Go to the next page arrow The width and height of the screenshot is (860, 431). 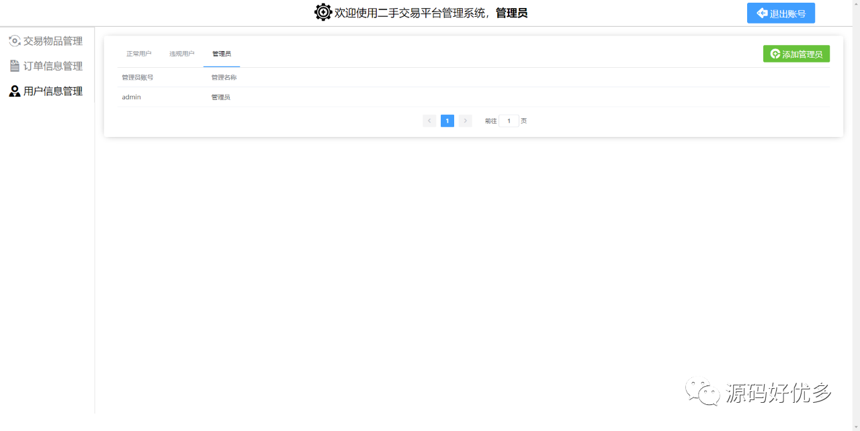point(466,121)
